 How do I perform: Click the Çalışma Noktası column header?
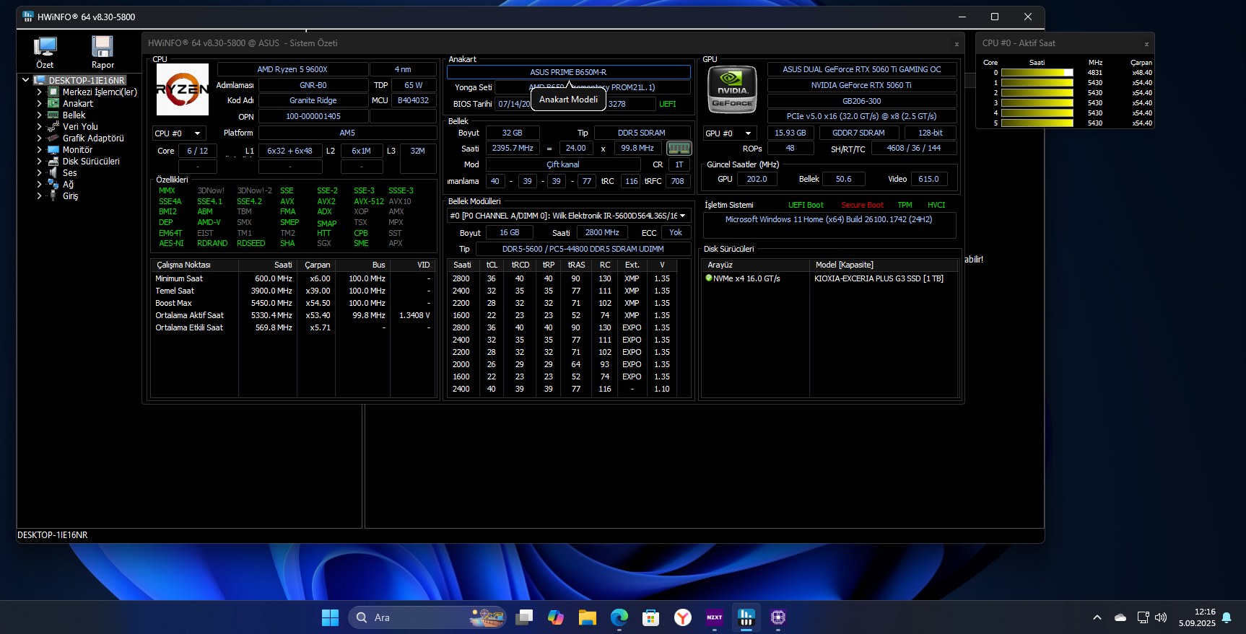194,265
